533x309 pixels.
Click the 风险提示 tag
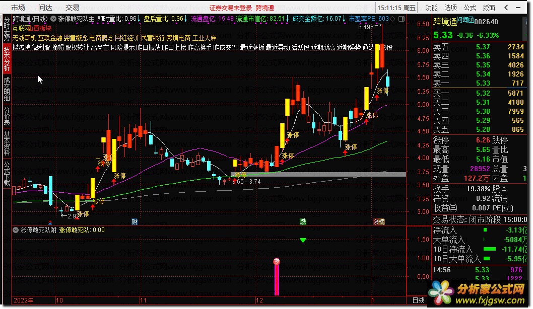tap(123, 47)
